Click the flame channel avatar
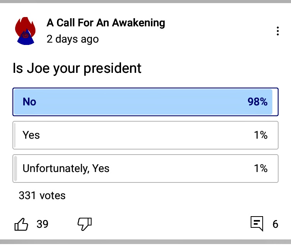291x246 pixels. (25, 31)
